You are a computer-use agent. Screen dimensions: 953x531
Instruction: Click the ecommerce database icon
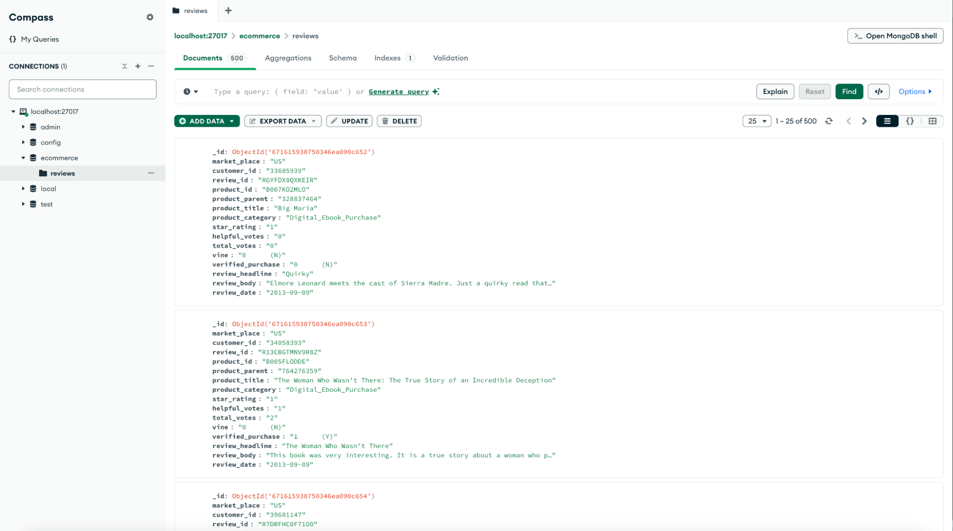(x=33, y=158)
